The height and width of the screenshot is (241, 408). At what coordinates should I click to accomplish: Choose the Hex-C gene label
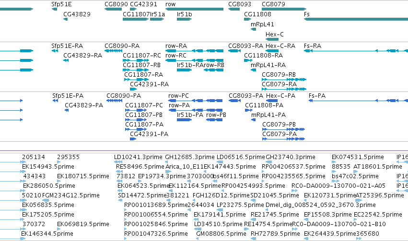point(275,34)
